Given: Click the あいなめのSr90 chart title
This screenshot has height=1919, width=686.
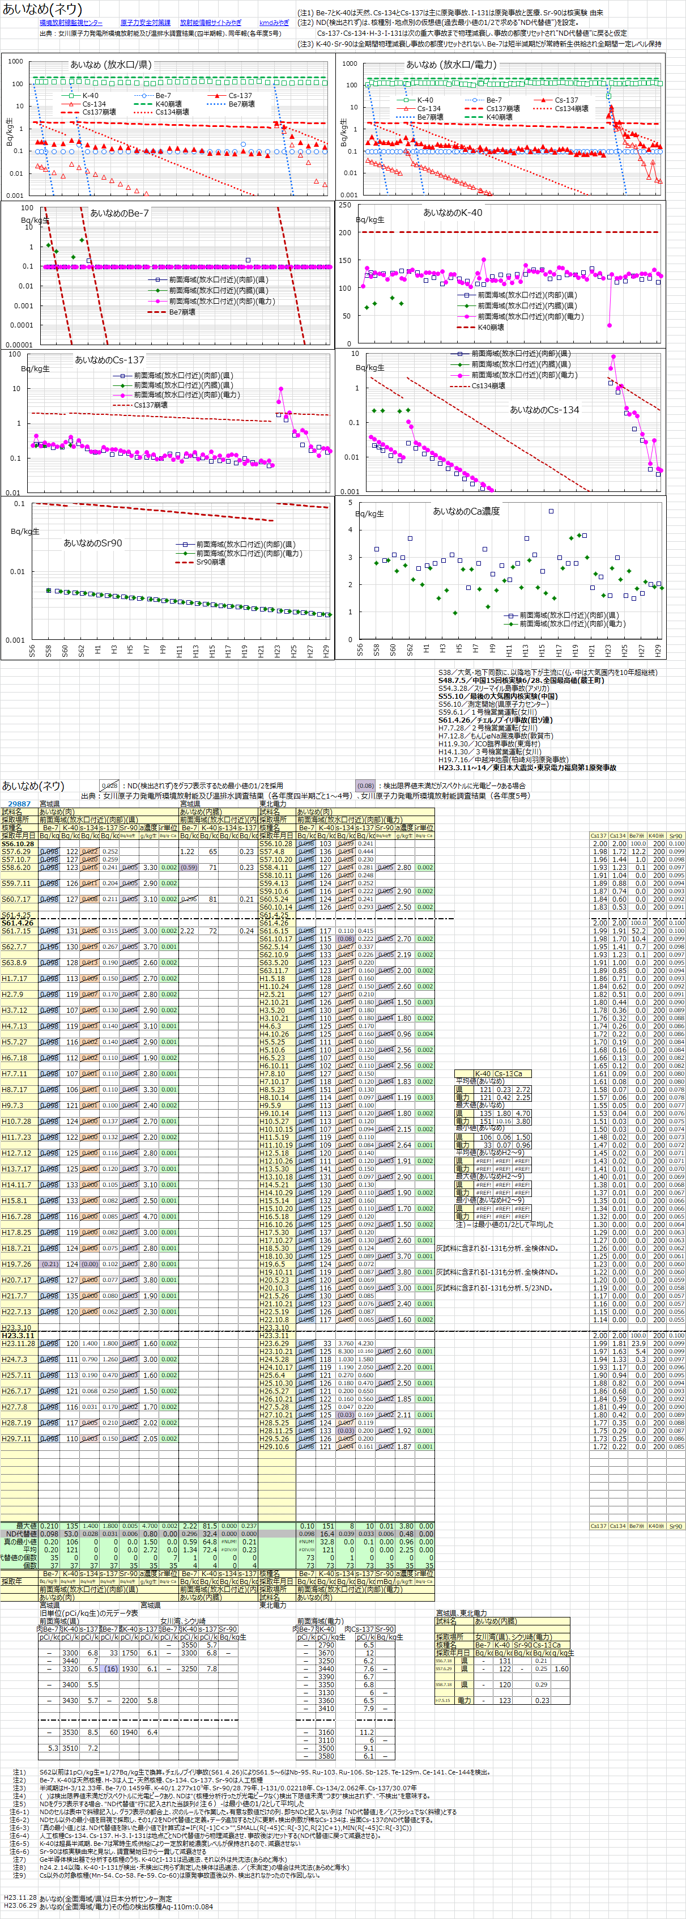Looking at the screenshot, I should tap(92, 543).
